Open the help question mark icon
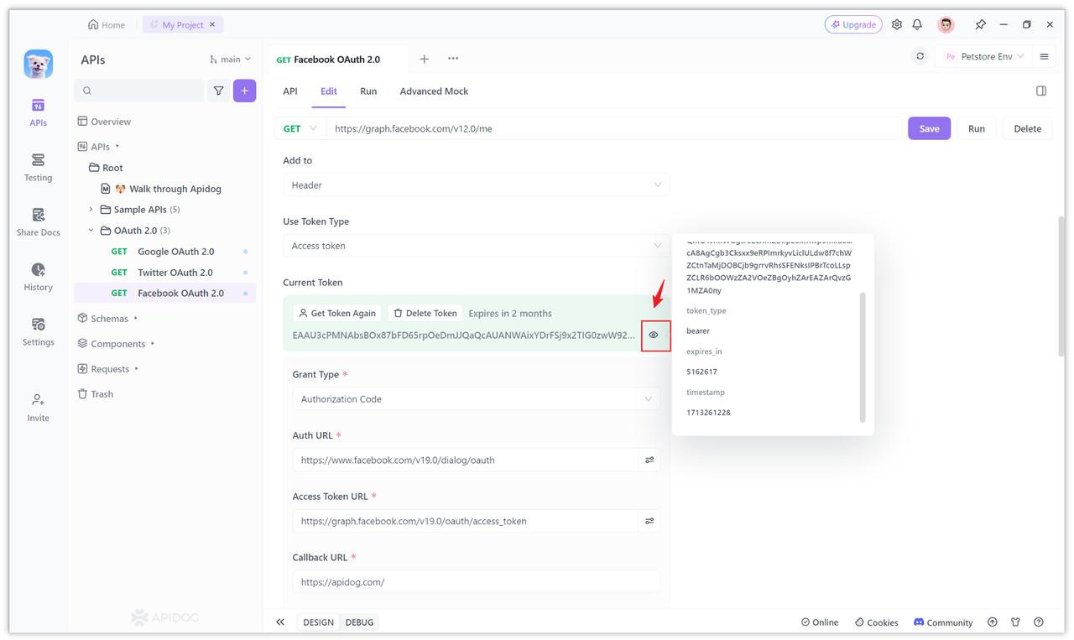 [1039, 622]
